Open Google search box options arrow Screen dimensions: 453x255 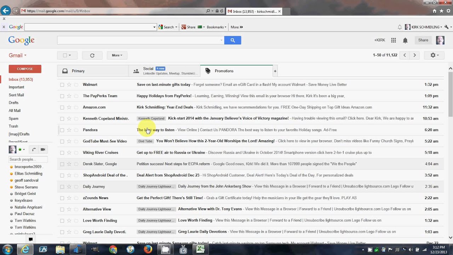(222, 40)
